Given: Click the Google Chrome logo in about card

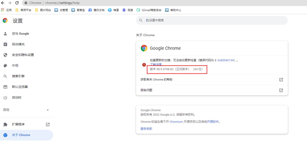Looking at the screenshot, I should click(x=144, y=48).
